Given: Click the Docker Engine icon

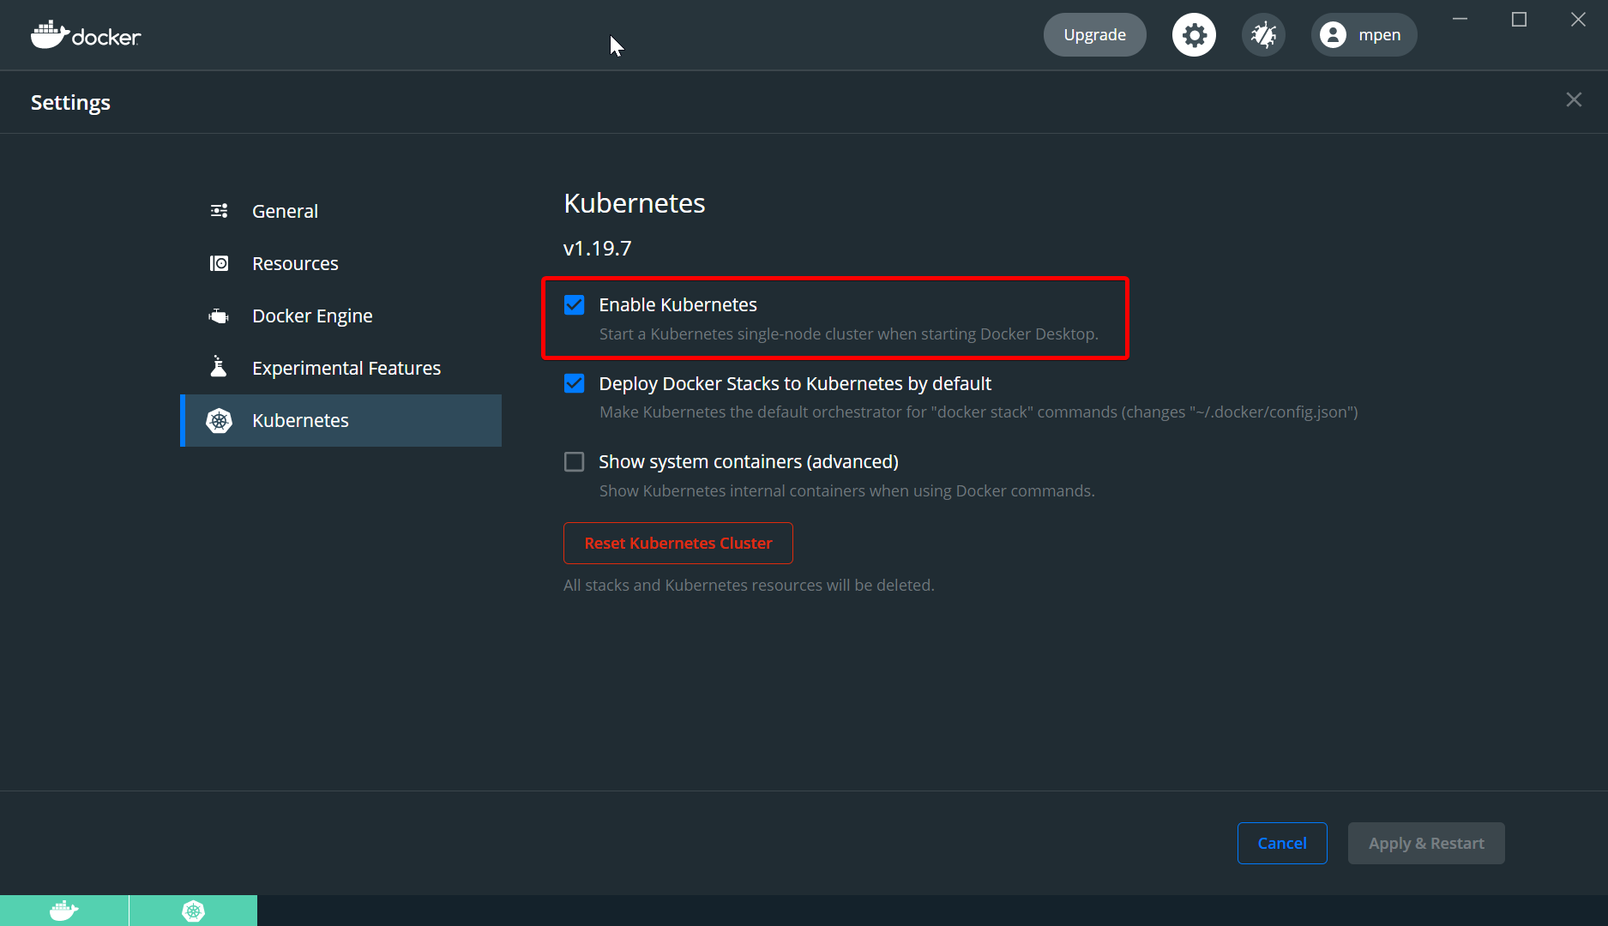Looking at the screenshot, I should coord(220,316).
